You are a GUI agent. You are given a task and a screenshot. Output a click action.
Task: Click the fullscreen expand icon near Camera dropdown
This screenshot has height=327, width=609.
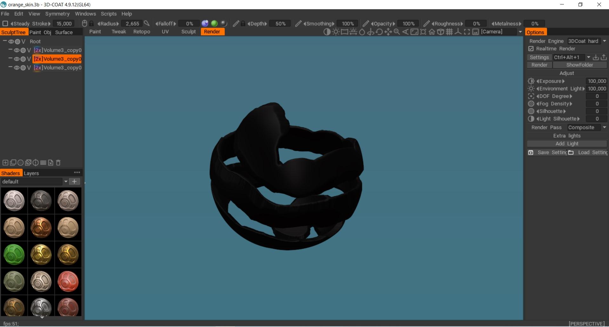point(467,32)
